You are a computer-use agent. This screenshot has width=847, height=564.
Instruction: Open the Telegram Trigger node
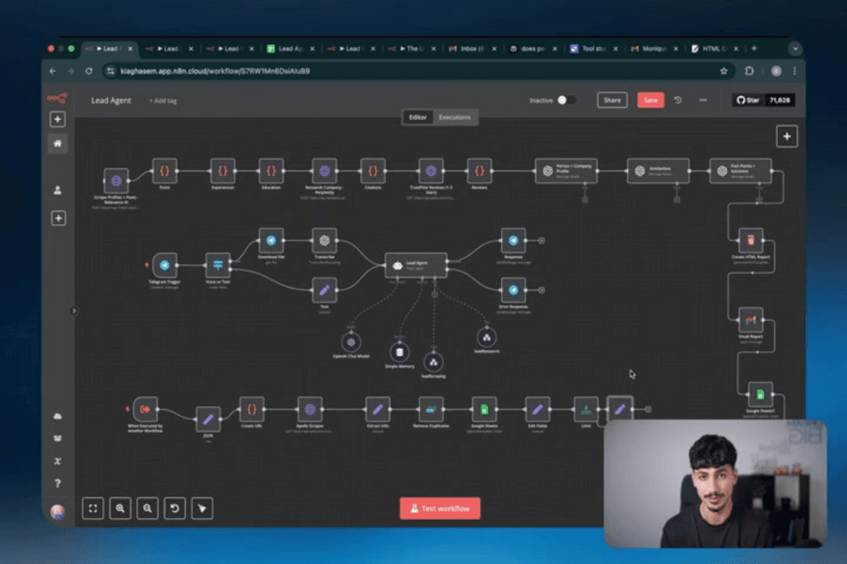click(x=165, y=266)
